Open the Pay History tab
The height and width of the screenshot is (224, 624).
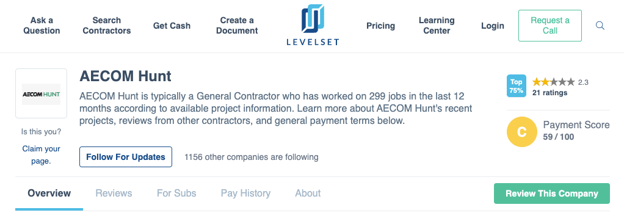click(x=245, y=193)
